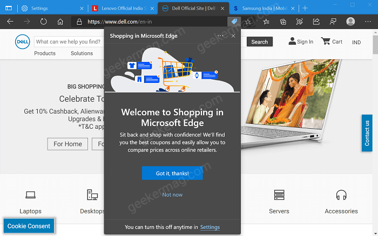Click the Dell Search button
Screen dimensions: 378x236
pyautogui.click(x=260, y=42)
